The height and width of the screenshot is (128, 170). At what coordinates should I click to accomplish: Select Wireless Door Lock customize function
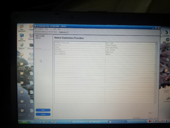coord(80,43)
